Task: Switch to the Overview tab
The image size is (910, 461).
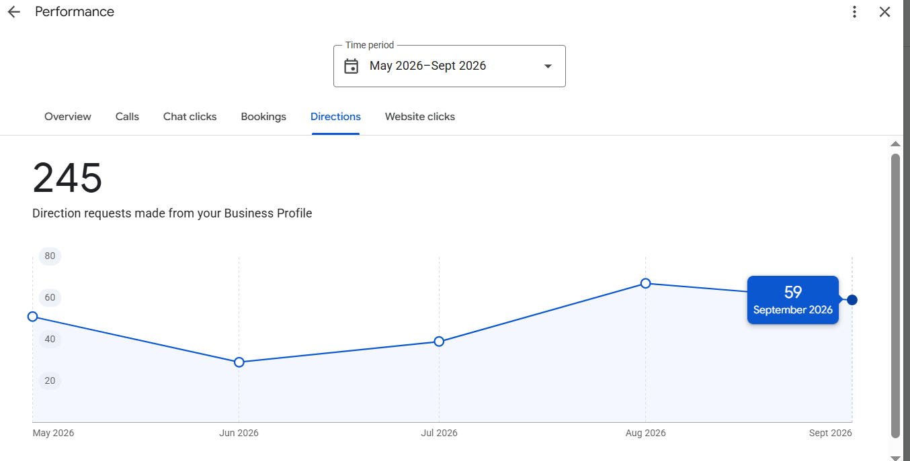Action: (x=68, y=117)
